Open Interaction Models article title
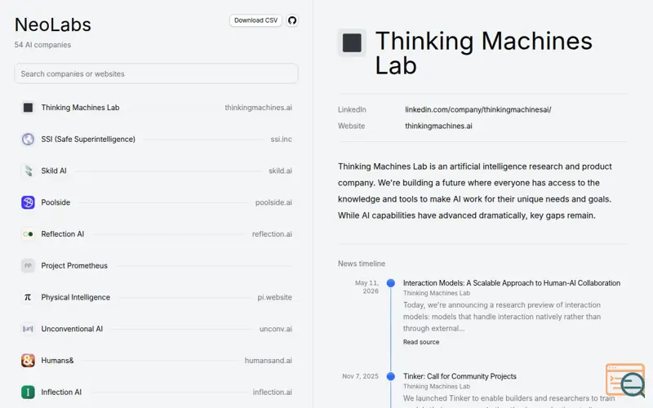653x408 pixels. point(512,283)
